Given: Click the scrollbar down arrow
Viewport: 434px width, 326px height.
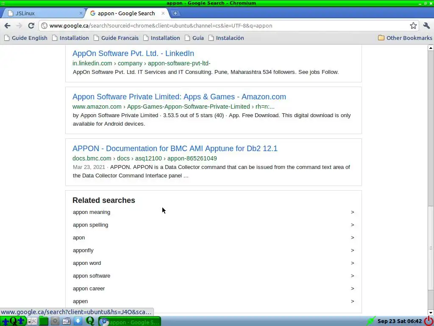Looking at the screenshot, I should [431, 312].
